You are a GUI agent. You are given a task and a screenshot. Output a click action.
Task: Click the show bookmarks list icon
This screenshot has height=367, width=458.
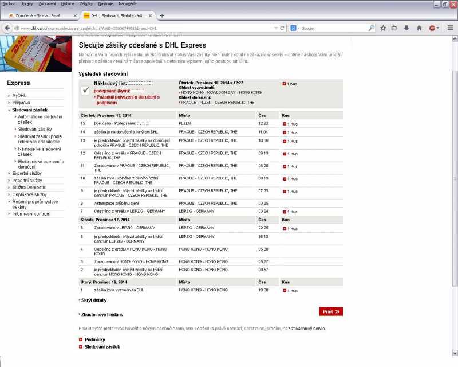(x=394, y=28)
